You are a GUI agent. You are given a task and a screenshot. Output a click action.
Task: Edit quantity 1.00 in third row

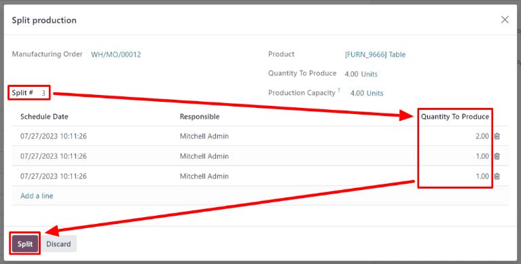pos(482,176)
